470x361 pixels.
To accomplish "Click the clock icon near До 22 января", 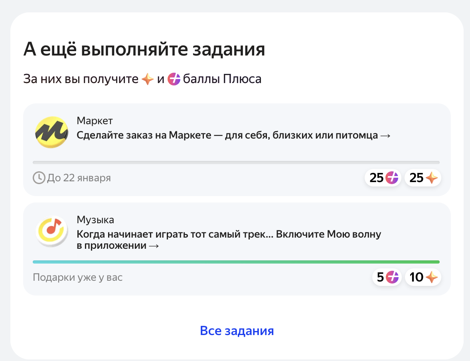I will (x=39, y=178).
